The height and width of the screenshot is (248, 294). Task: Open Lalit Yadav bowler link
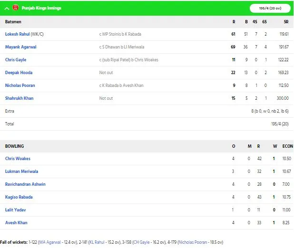[x=15, y=210]
